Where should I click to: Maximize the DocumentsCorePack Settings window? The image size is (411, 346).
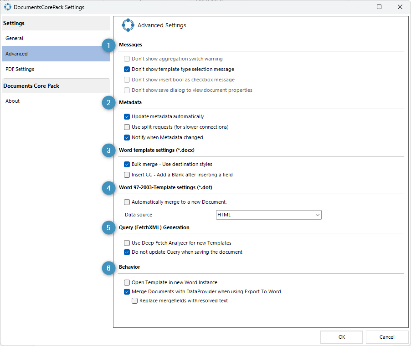[379, 7]
